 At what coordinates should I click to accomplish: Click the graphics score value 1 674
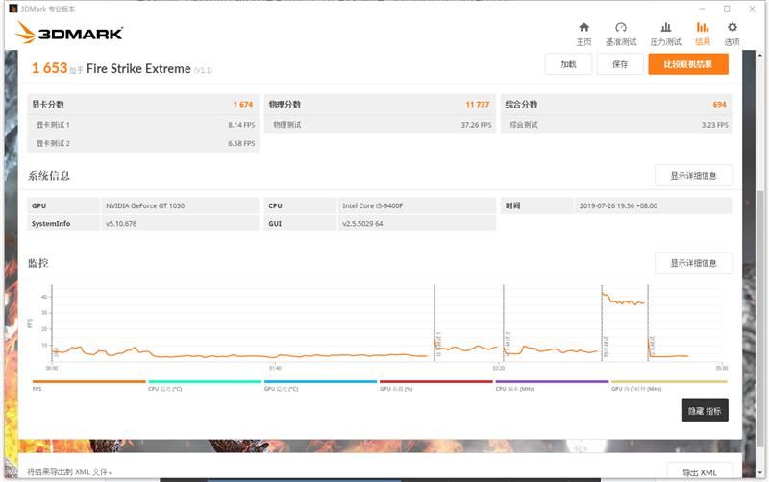tap(243, 105)
